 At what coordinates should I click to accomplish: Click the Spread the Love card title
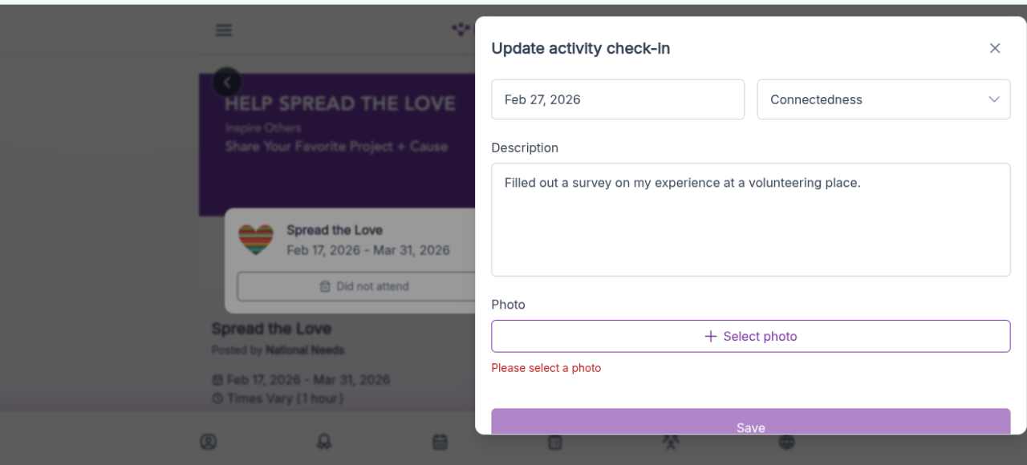coord(335,230)
